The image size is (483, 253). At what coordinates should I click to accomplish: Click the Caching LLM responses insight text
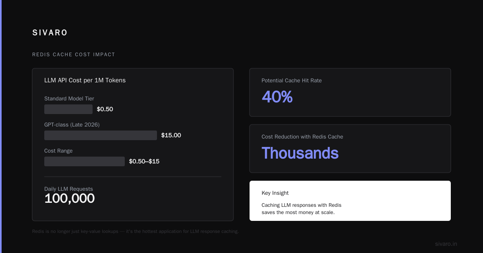[301, 208]
